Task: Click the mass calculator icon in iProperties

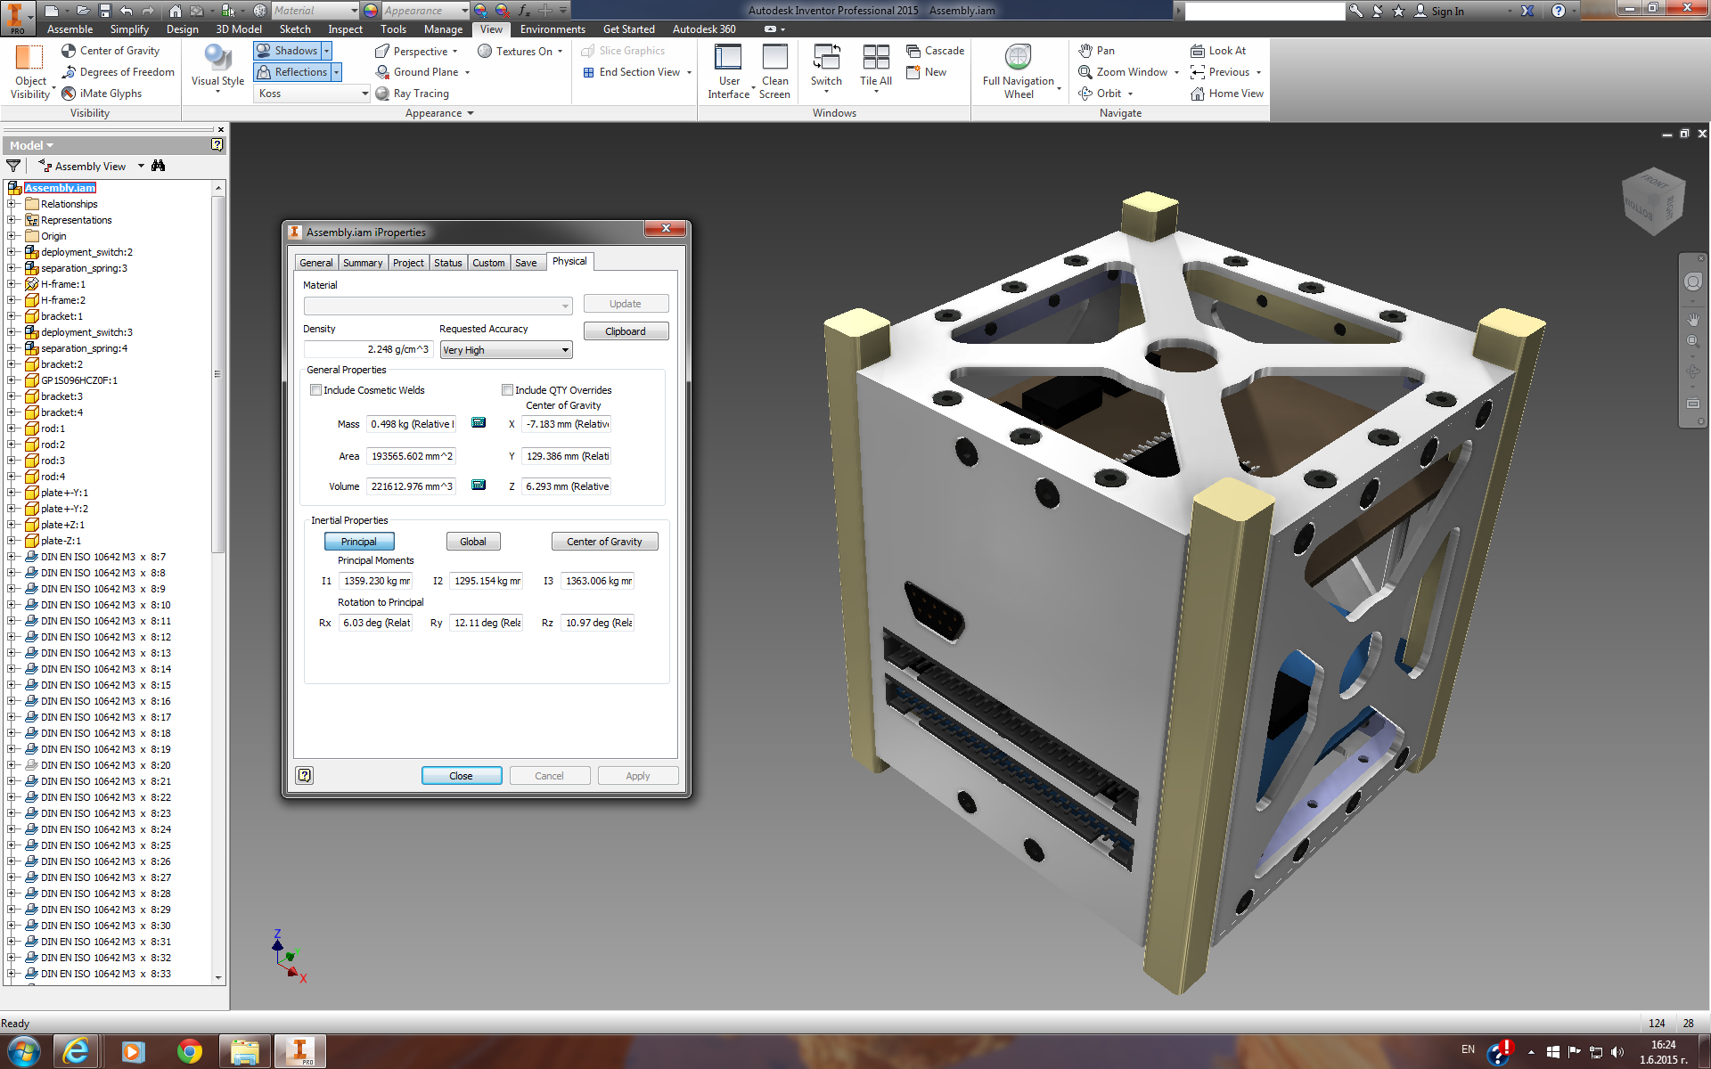Action: click(x=479, y=422)
